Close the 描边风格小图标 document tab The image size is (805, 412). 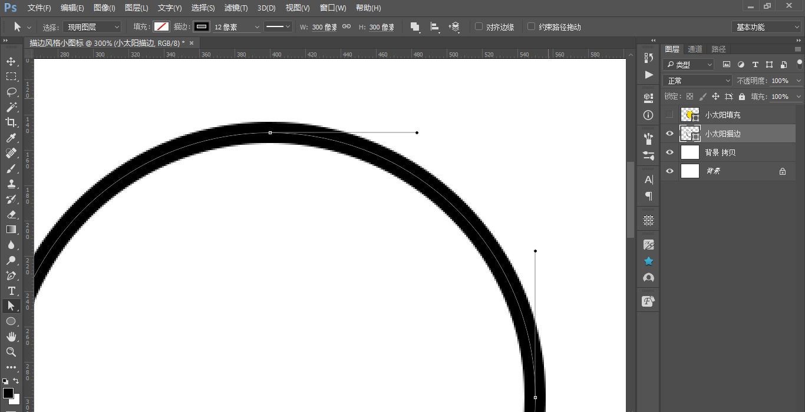point(192,43)
